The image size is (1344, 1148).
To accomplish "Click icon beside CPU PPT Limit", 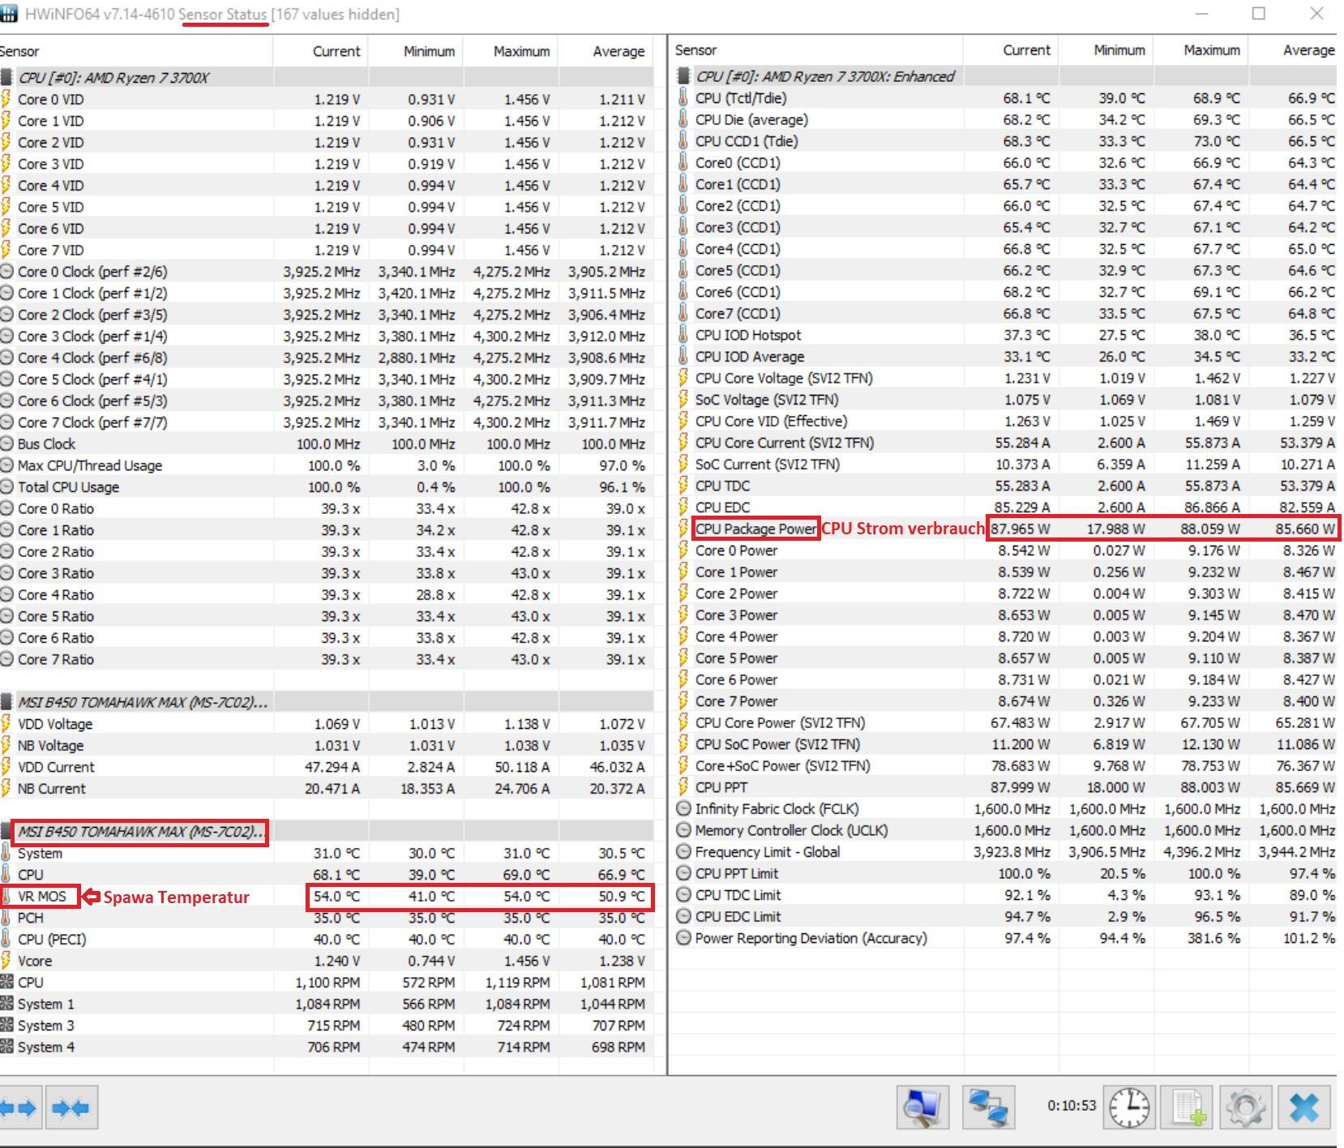I will tap(683, 873).
